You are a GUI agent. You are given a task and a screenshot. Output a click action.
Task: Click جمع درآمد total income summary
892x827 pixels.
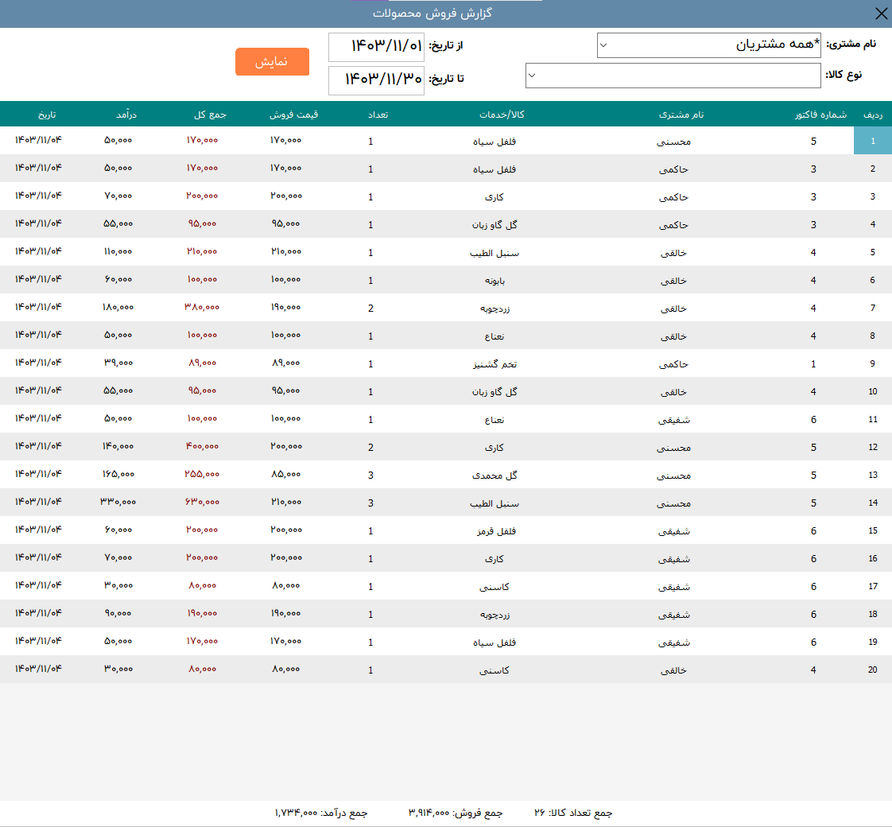click(321, 813)
